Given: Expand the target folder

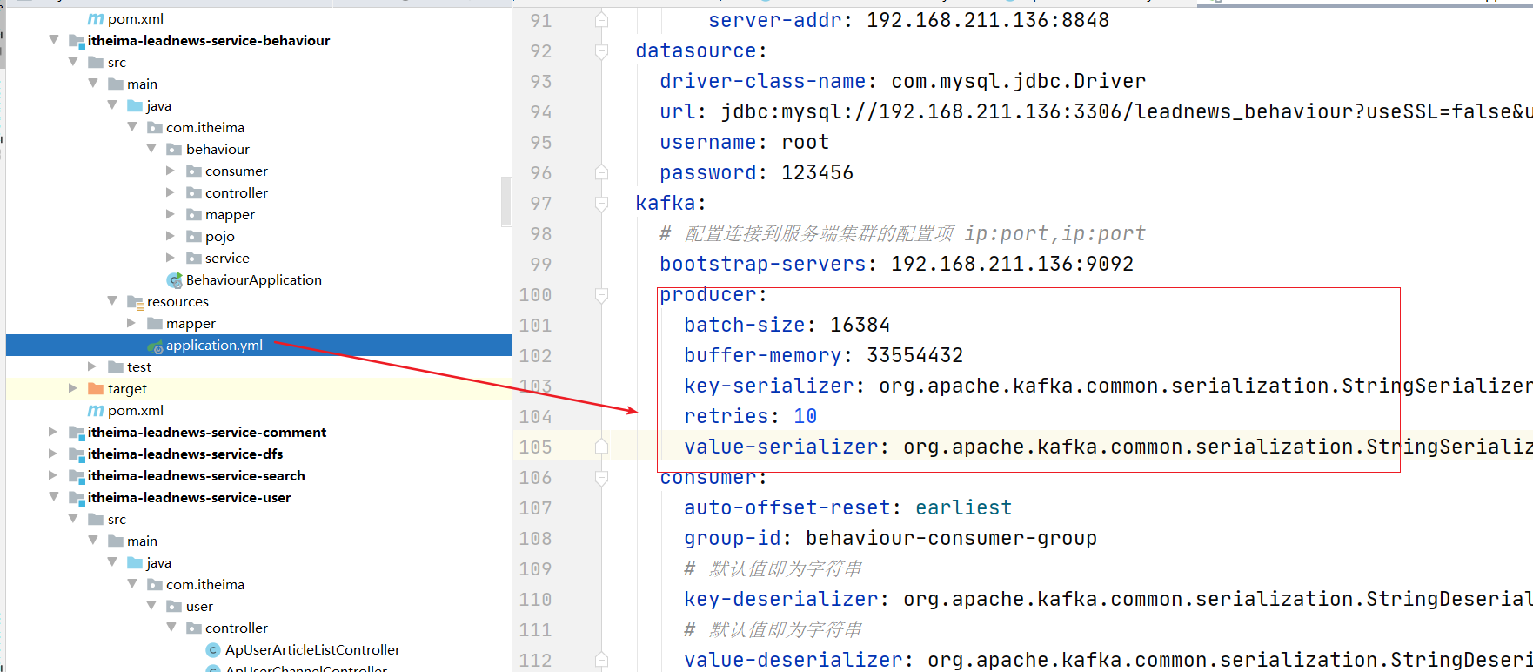Looking at the screenshot, I should 73,388.
